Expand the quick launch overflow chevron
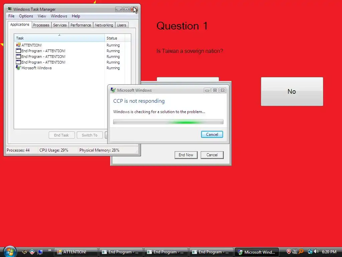 click(x=50, y=250)
